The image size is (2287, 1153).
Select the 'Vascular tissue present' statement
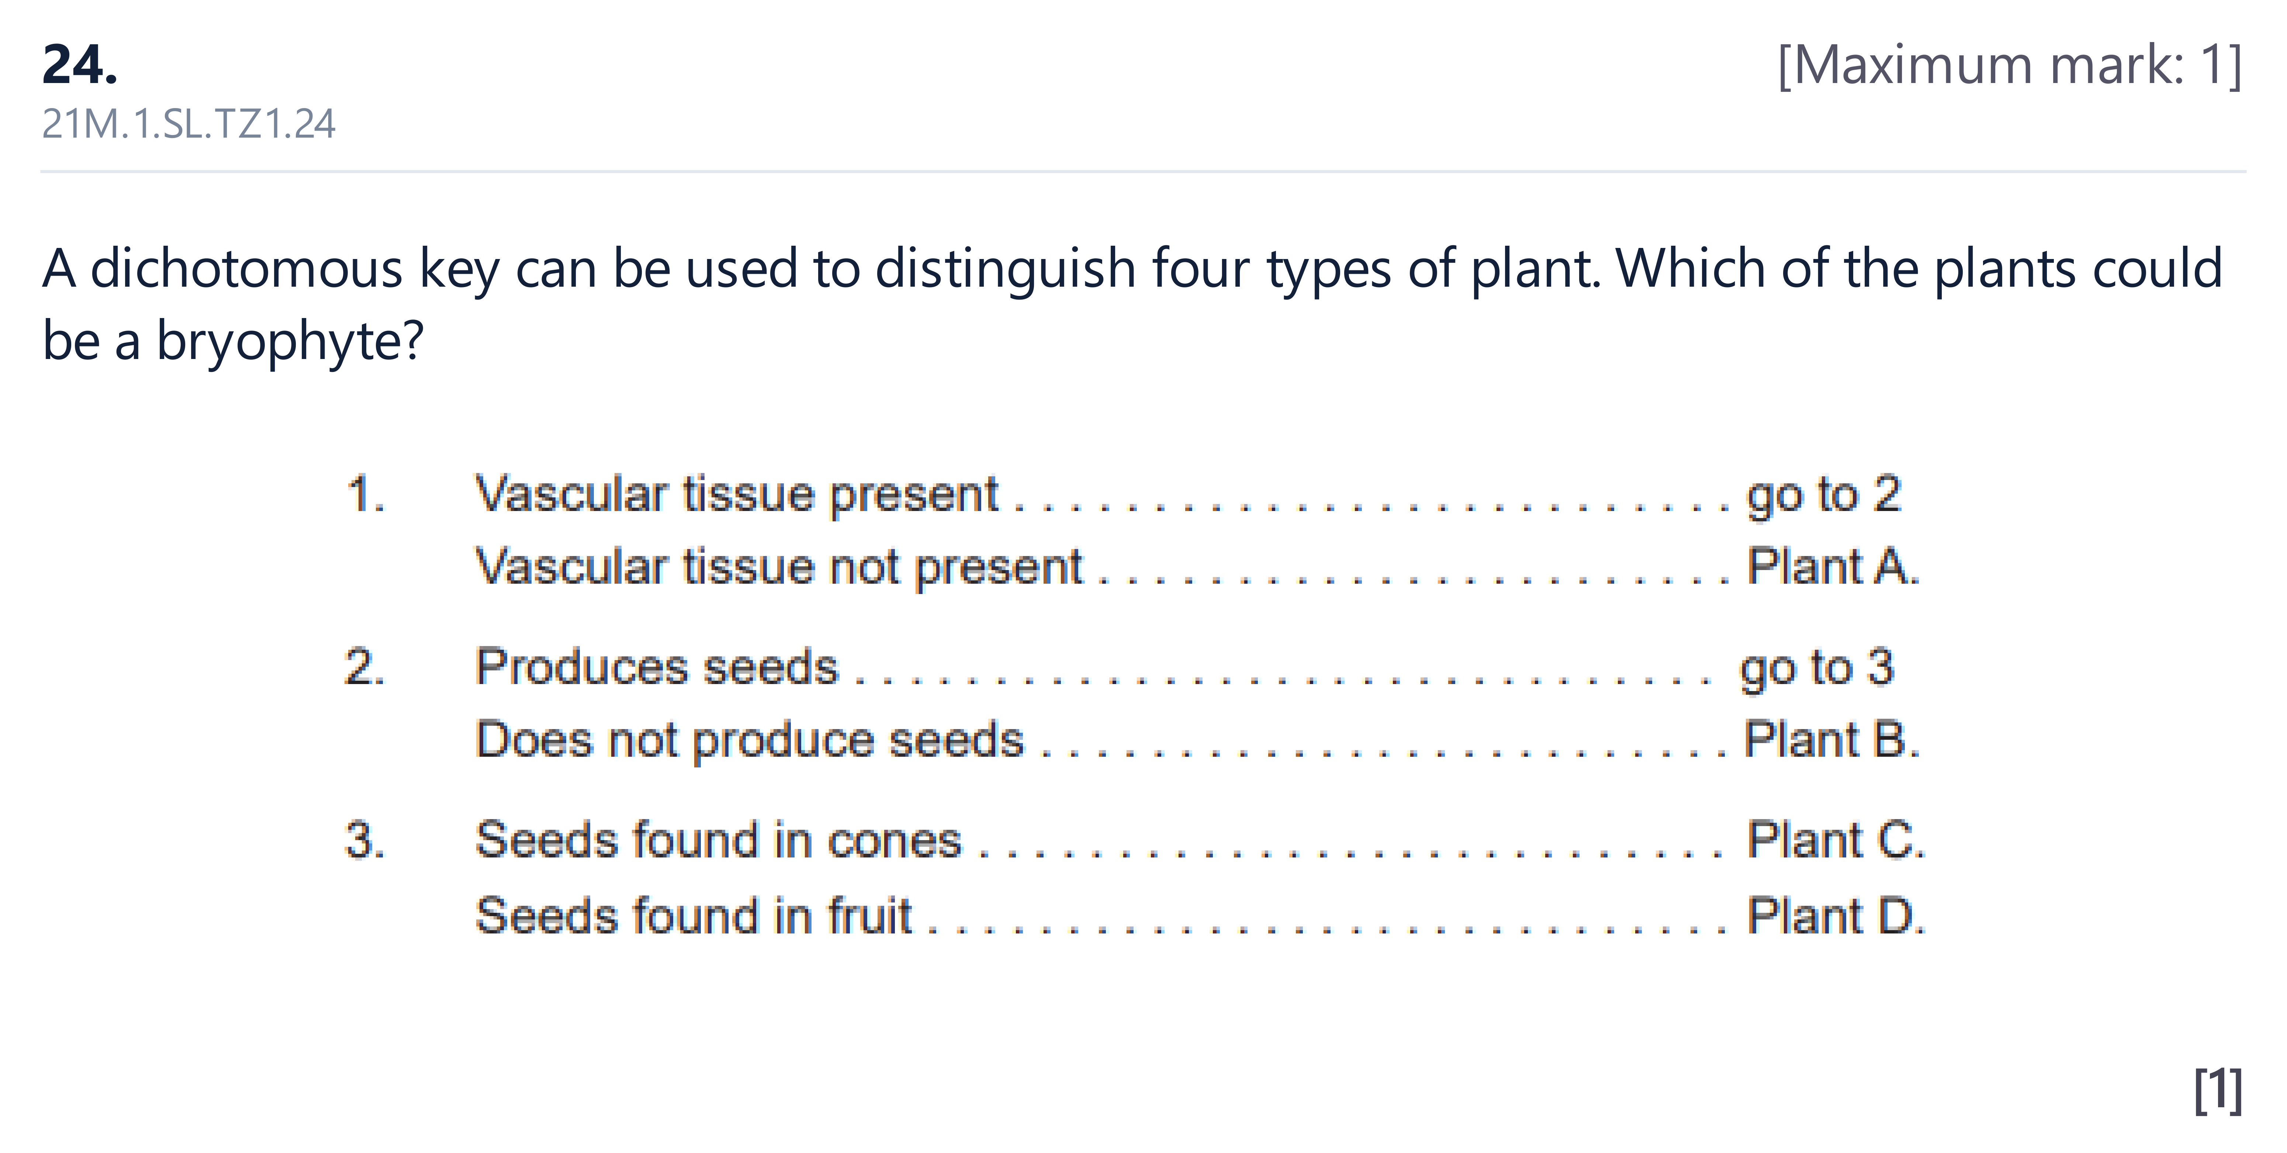(x=737, y=494)
